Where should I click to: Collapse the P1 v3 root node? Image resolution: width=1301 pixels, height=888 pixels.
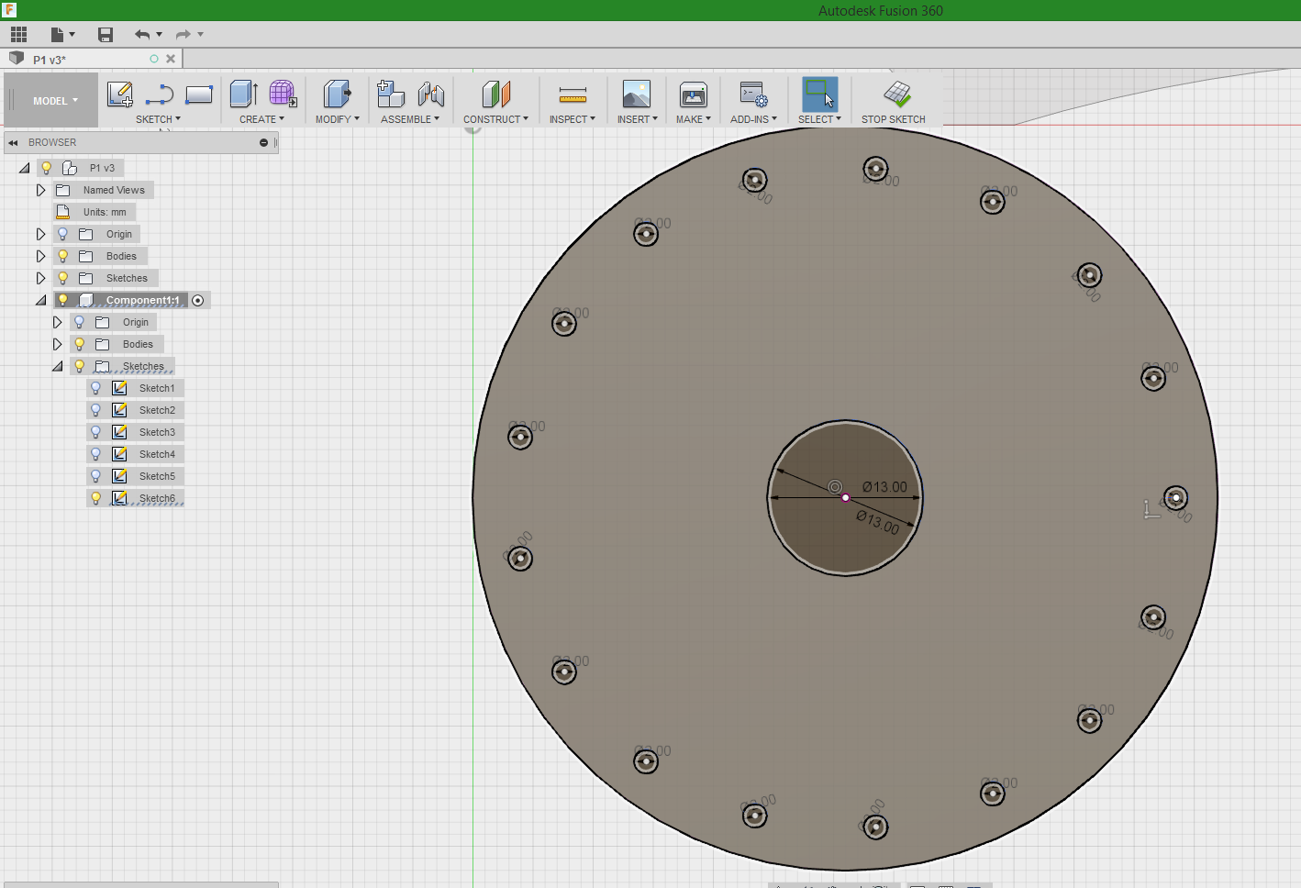click(25, 168)
